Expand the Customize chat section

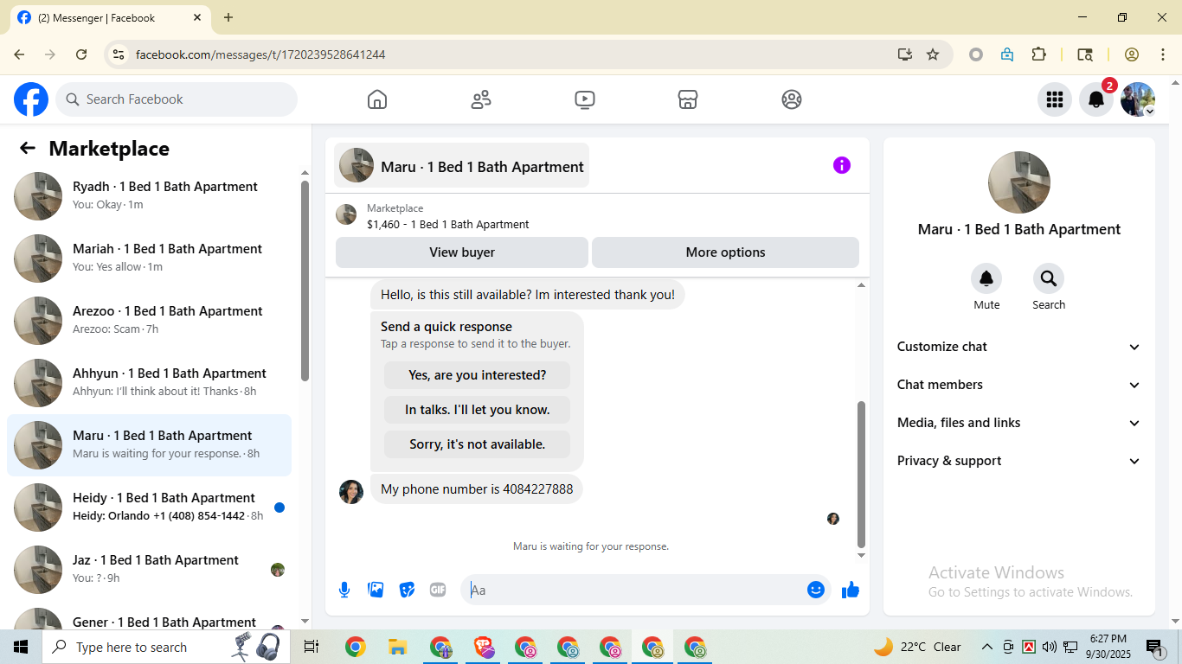point(1019,347)
